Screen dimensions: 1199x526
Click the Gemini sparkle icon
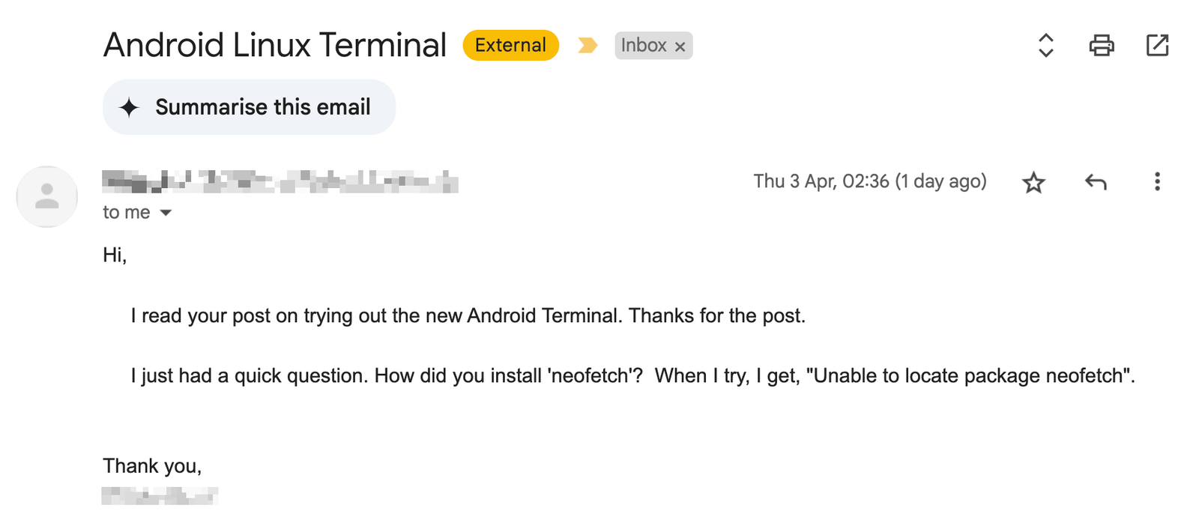129,106
